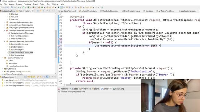Click the 'auth' variable on line 34

[x=154, y=46]
